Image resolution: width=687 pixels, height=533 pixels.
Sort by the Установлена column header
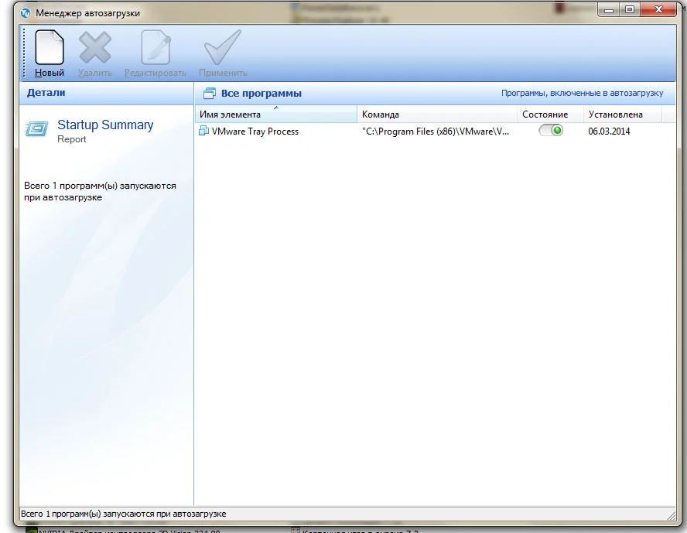tap(622, 114)
